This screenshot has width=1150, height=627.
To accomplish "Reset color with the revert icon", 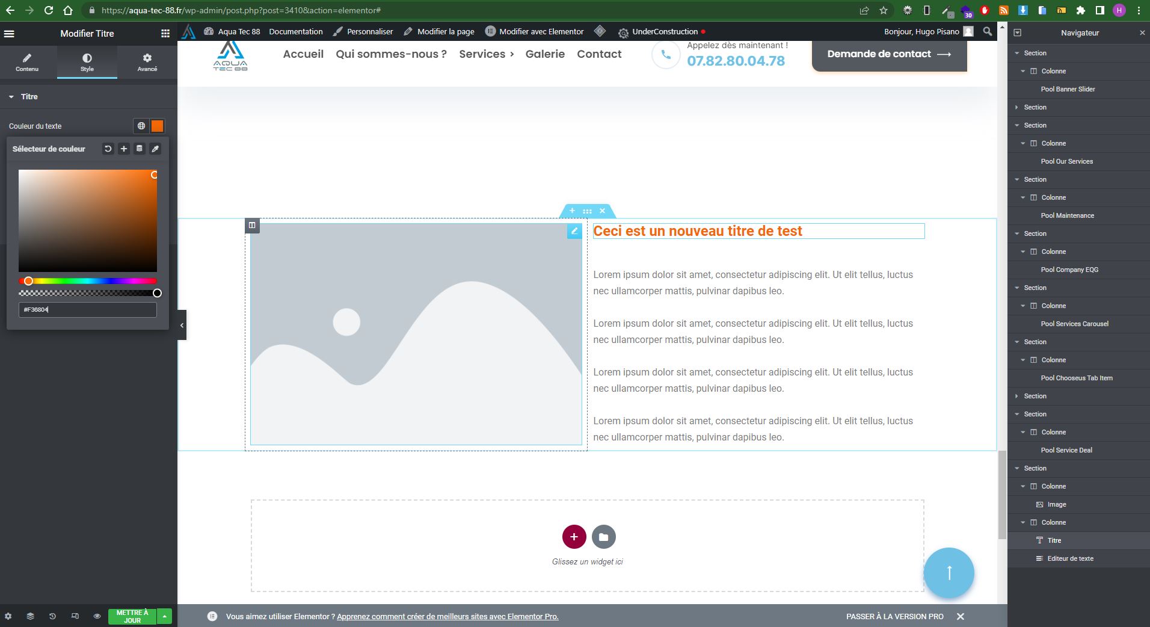I will (108, 149).
